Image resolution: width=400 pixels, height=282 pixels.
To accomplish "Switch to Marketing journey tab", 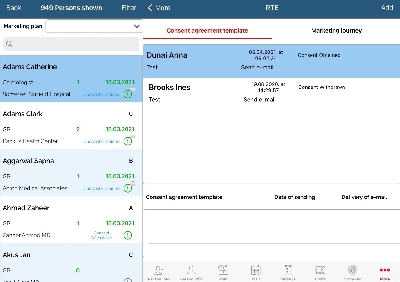I will [336, 31].
